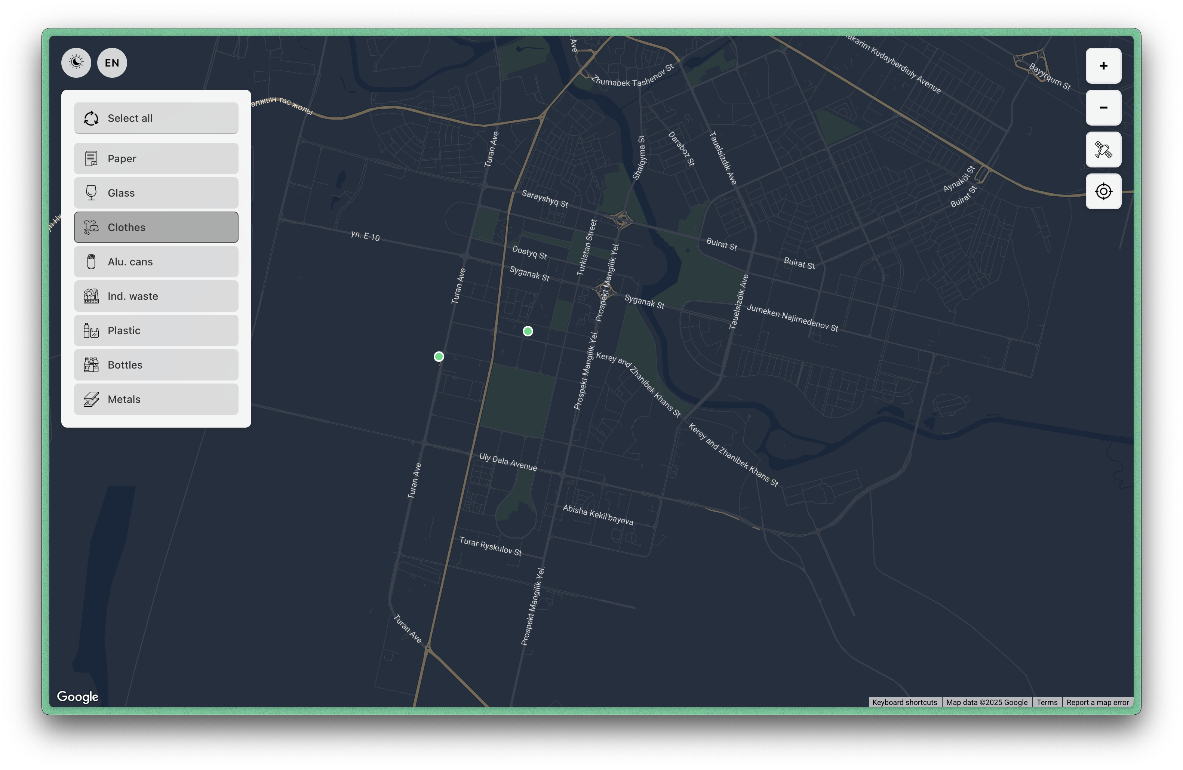Zoom out the map with minus button

1103,107
